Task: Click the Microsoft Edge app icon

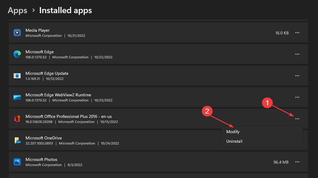Action: click(17, 54)
